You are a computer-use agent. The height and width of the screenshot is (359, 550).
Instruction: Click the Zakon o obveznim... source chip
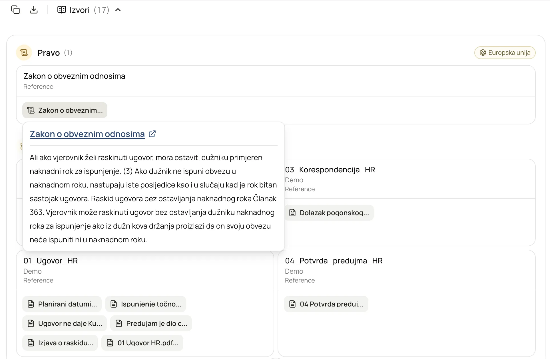[65, 110]
